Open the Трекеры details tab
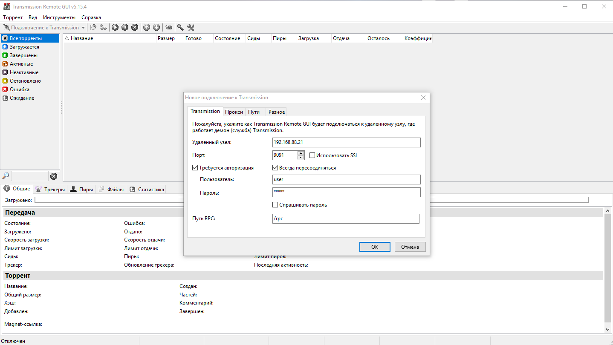 click(50, 190)
